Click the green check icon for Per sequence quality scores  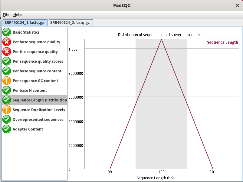(x=7, y=61)
